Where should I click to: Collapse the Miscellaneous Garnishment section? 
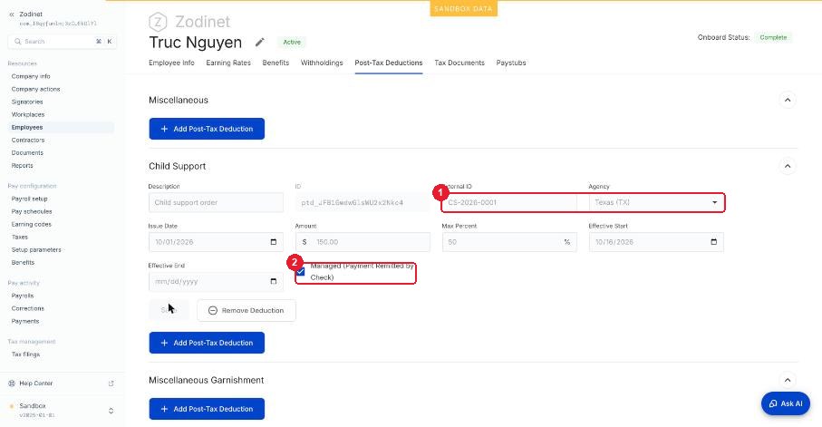[788, 381]
